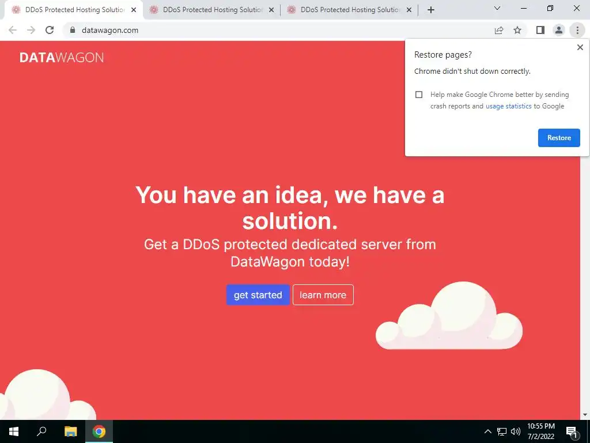Click the get started button
Viewport: 590px width, 443px height.
pos(258,295)
